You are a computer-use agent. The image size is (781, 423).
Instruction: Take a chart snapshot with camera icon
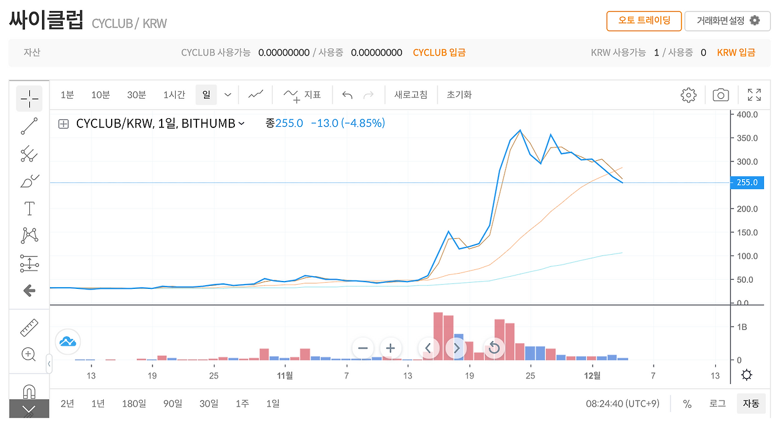coord(721,94)
